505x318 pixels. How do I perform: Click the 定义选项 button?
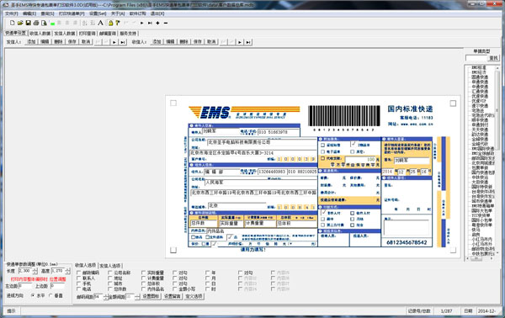coord(194,296)
